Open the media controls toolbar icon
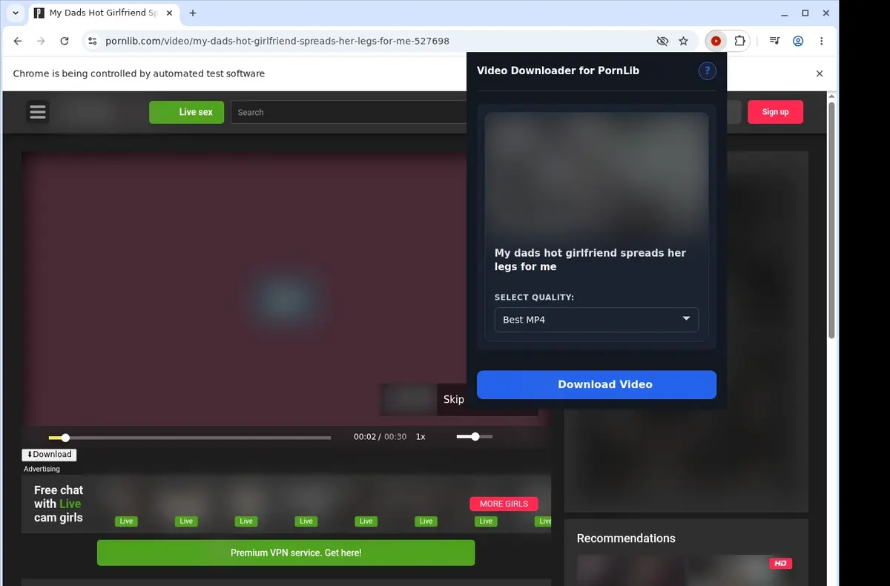This screenshot has height=586, width=890. click(774, 42)
